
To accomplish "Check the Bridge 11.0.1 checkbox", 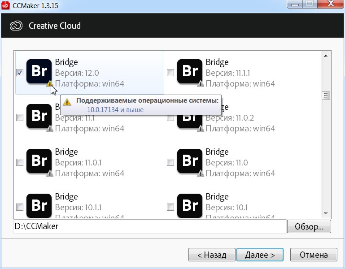I will [20, 162].
